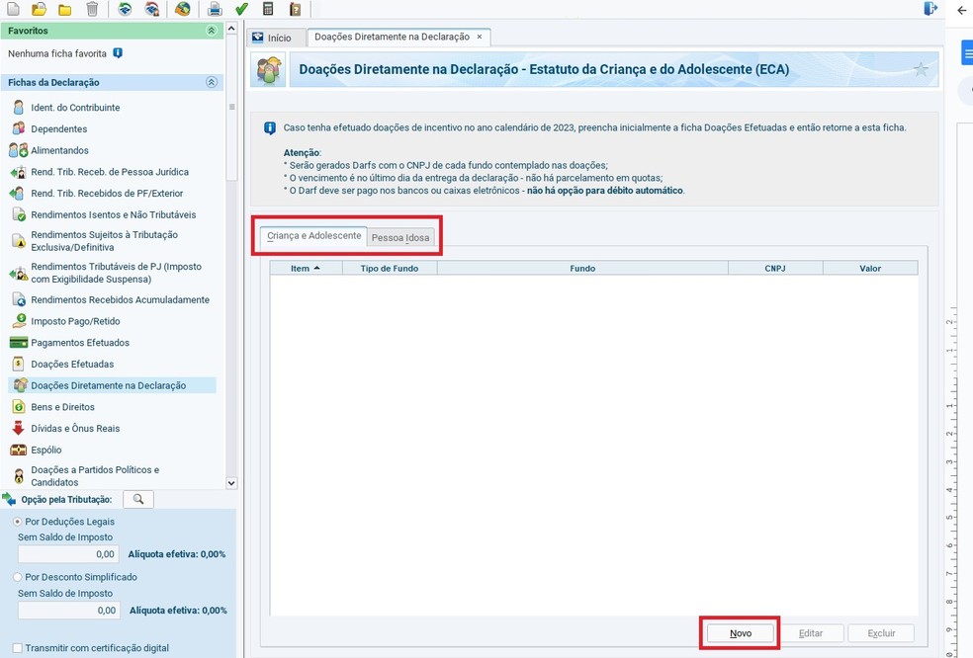Click the Tipo de Fundo column header

point(390,269)
